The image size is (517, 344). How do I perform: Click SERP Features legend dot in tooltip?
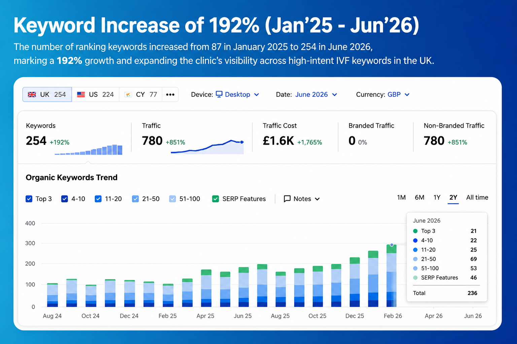tap(415, 277)
